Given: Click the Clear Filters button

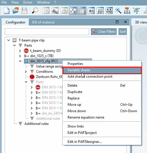Looking at the screenshot, I should (104, 32).
